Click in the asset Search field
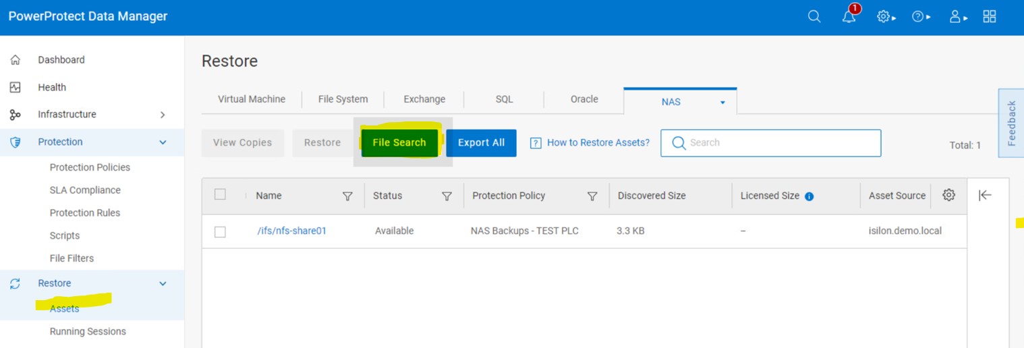The image size is (1024, 348). 770,143
